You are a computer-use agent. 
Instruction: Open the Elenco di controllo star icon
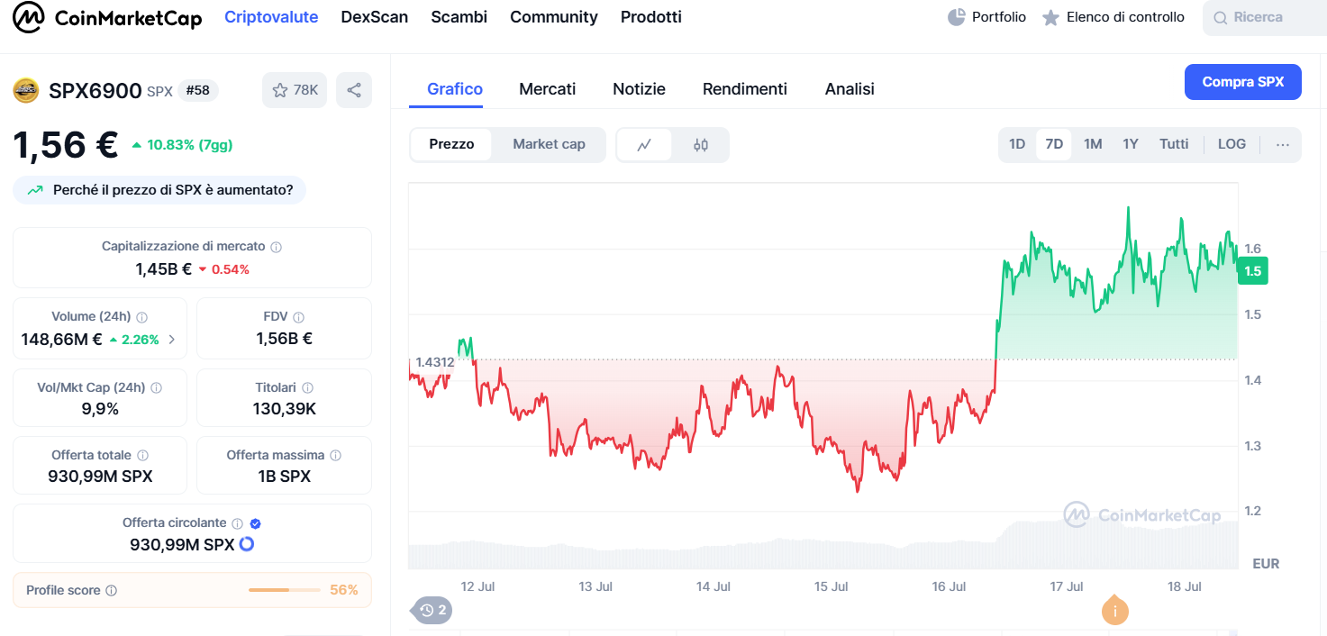click(1050, 17)
